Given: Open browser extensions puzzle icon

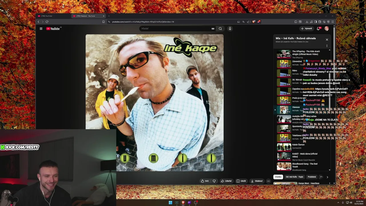Looking at the screenshot, I should click(296, 22).
